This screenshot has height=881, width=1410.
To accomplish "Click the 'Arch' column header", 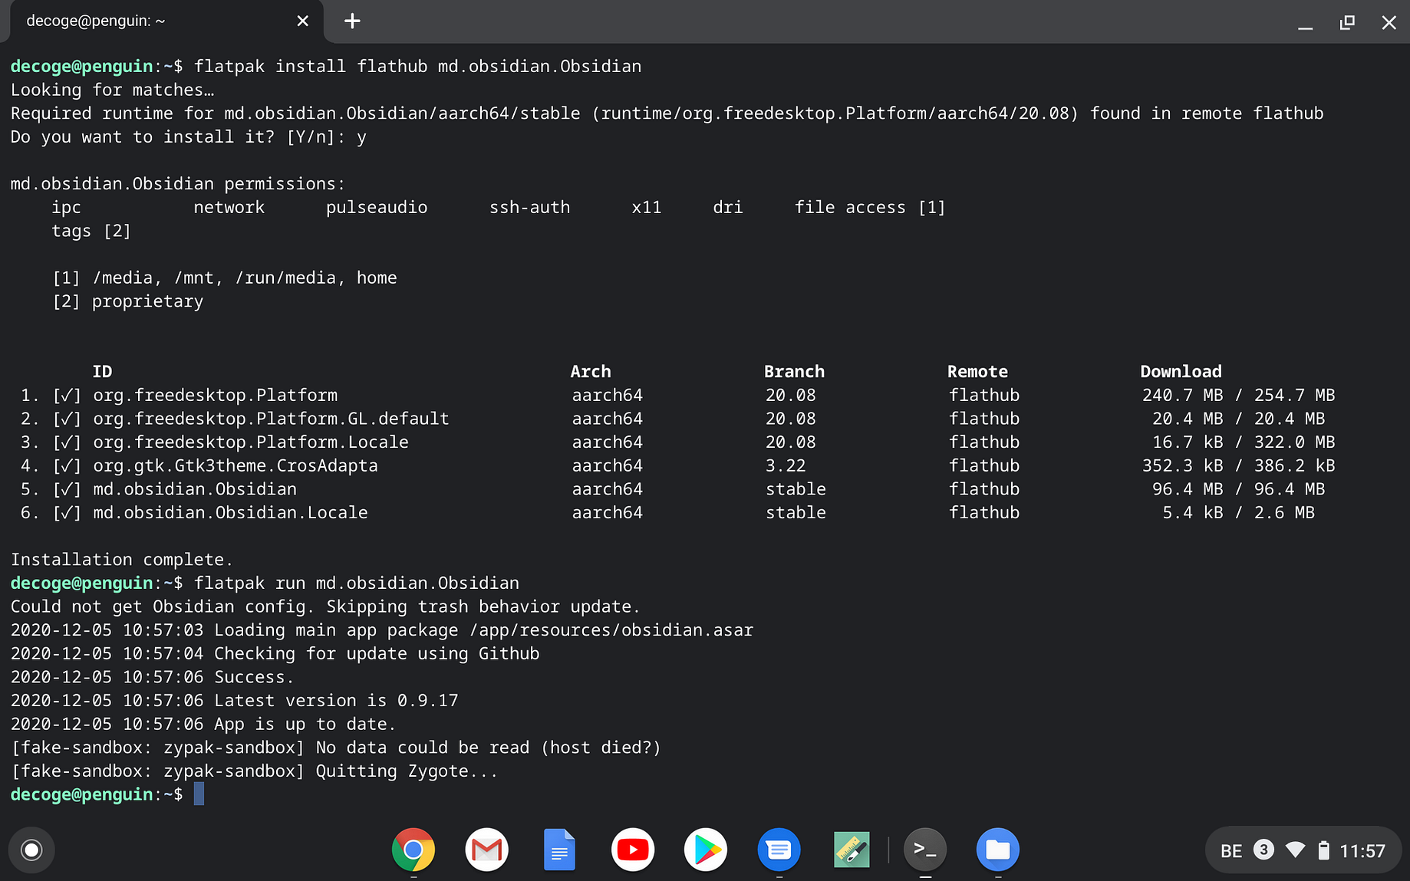I will tap(591, 372).
